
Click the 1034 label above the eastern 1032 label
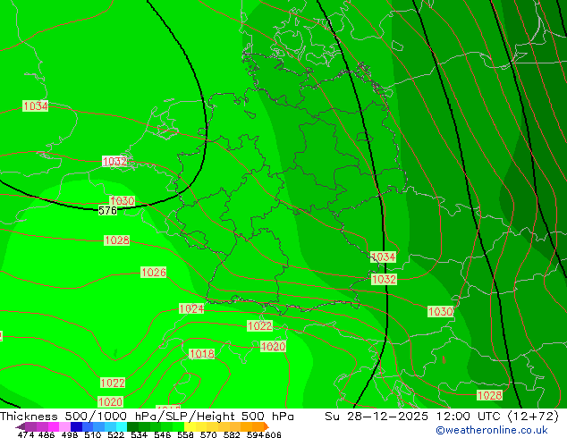tap(384, 257)
